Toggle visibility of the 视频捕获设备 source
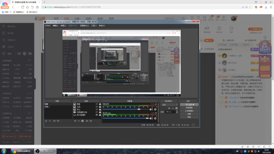 point(97,112)
